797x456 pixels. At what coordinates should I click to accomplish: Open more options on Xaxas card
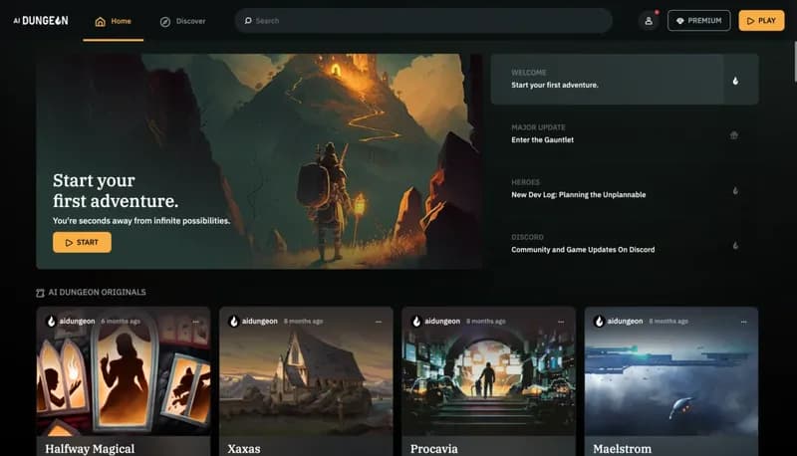coord(379,322)
